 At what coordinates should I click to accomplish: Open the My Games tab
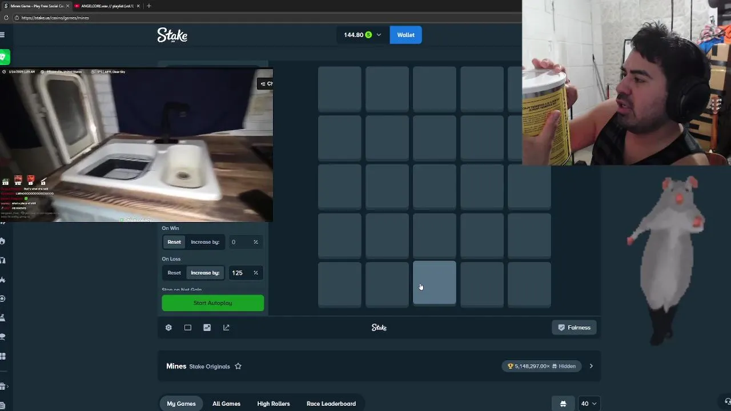click(x=181, y=404)
